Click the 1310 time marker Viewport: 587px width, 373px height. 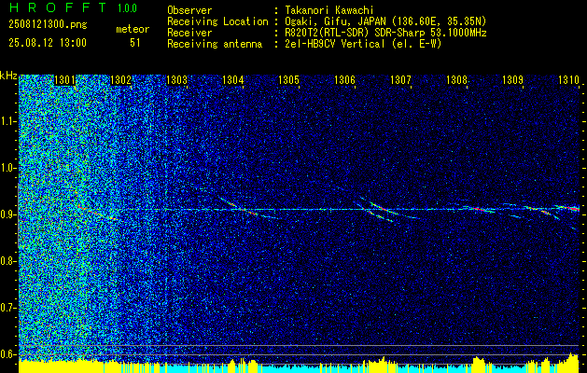pyautogui.click(x=568, y=79)
